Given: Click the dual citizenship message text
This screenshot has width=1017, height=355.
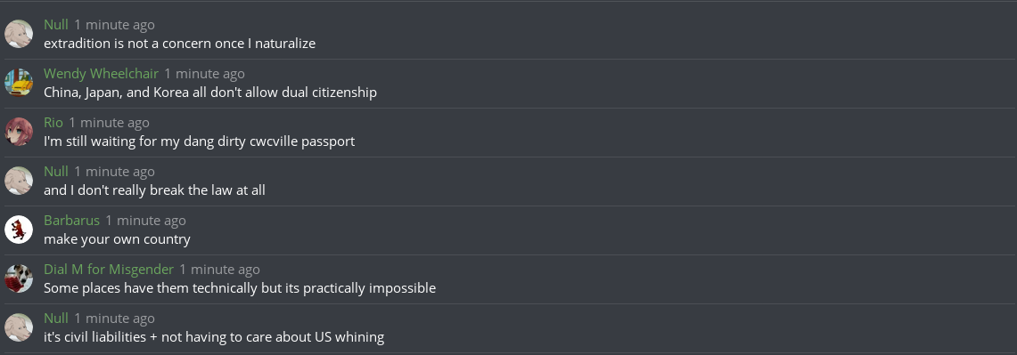Looking at the screenshot, I should pos(210,92).
